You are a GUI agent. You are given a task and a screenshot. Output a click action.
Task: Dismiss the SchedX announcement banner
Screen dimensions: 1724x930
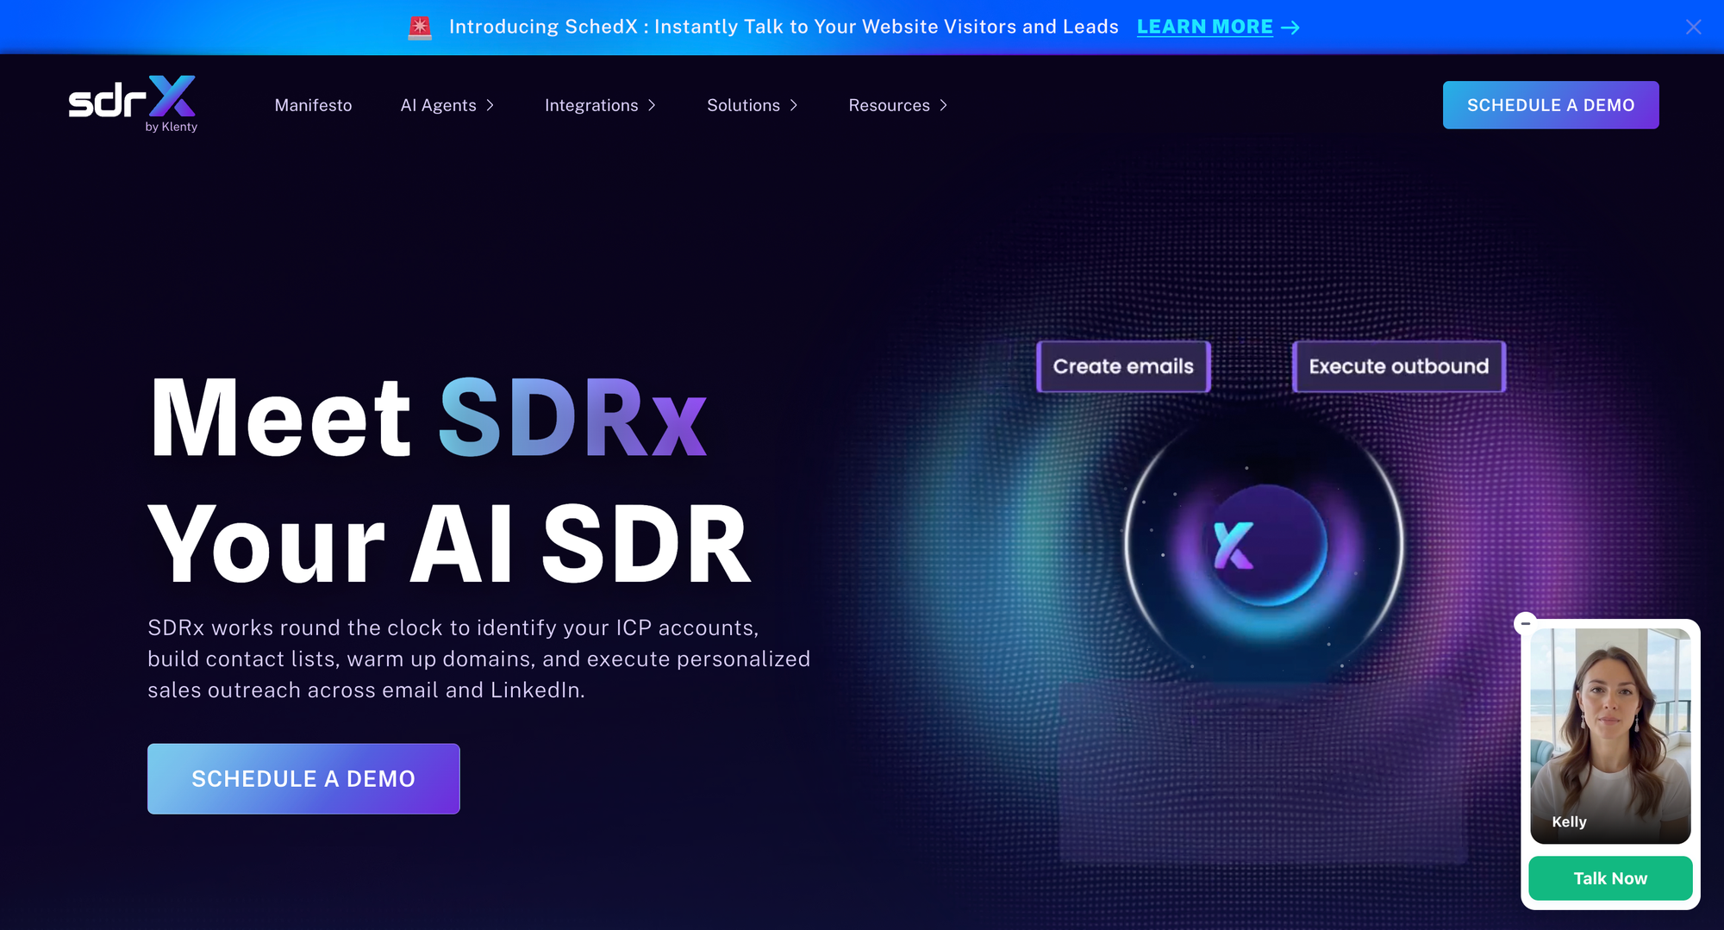point(1694,27)
